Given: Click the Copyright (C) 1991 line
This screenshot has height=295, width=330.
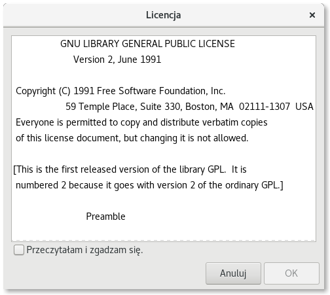Looking at the screenshot, I should [x=120, y=91].
